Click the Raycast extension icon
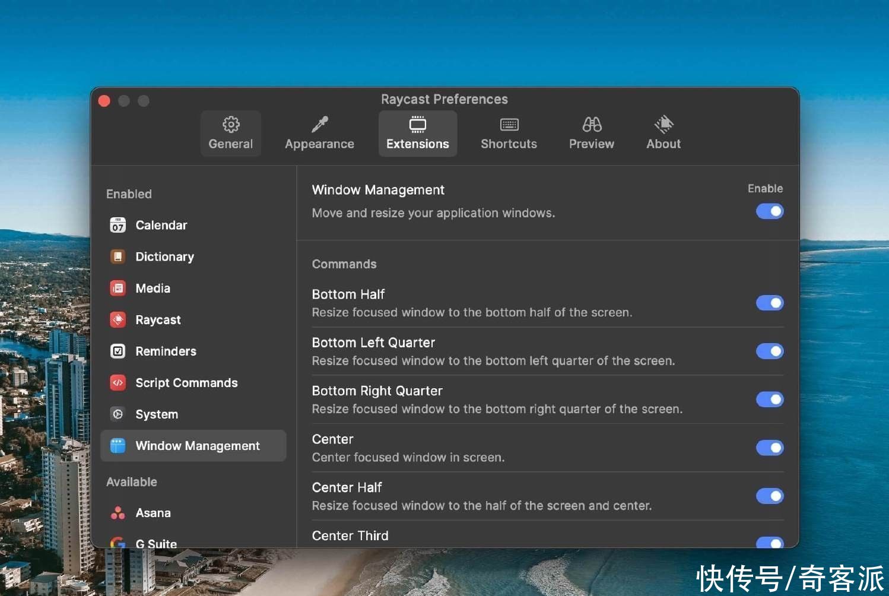The image size is (889, 596). point(118,319)
